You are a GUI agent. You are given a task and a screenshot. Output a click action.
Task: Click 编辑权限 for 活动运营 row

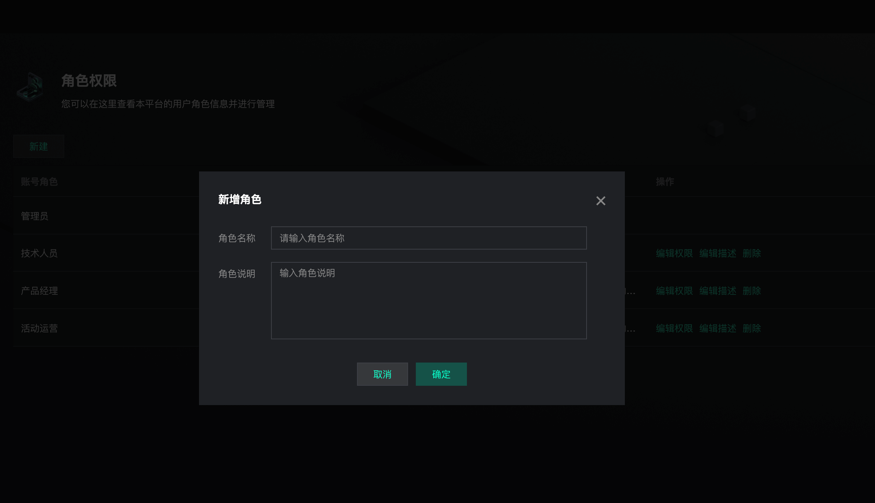pyautogui.click(x=674, y=328)
